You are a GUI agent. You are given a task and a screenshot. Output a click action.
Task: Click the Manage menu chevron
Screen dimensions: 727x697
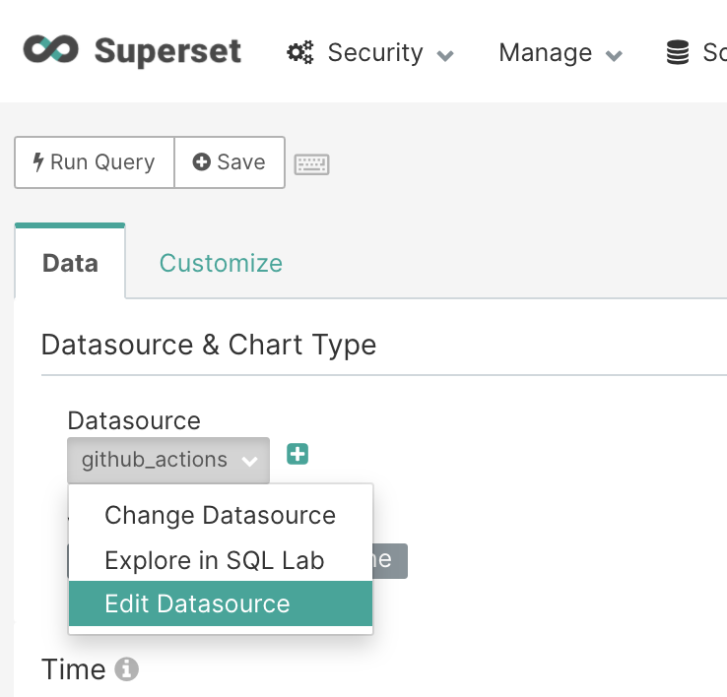pos(615,55)
